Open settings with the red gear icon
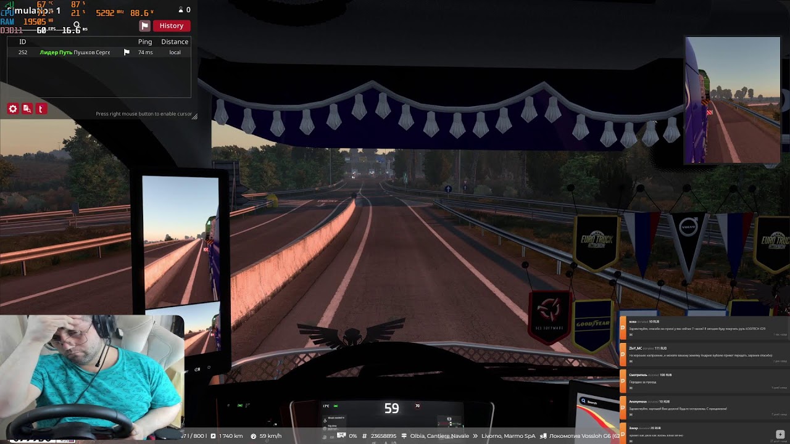Screen dimensions: 790x444 (x=13, y=109)
